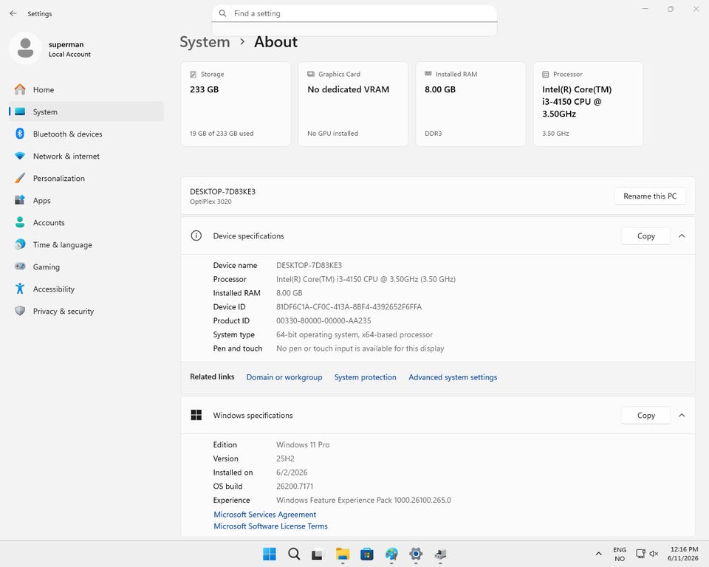
Task: Launch Microsoft Store from the taskbar
Action: coord(367,554)
